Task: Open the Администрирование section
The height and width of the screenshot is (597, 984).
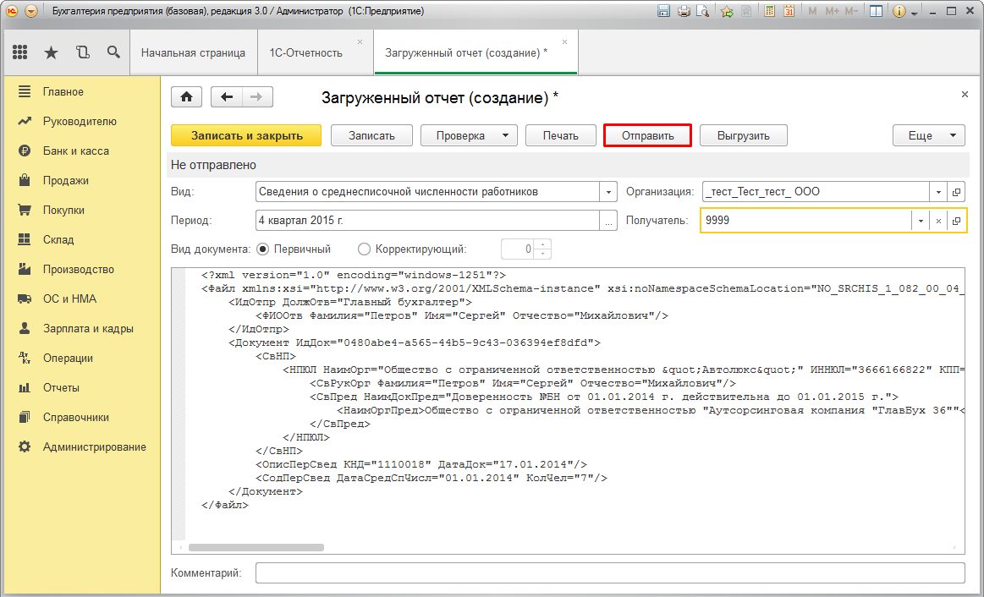Action: pyautogui.click(x=81, y=446)
